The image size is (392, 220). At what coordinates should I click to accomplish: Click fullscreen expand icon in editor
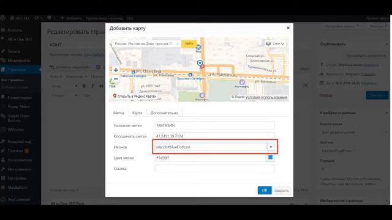306,86
